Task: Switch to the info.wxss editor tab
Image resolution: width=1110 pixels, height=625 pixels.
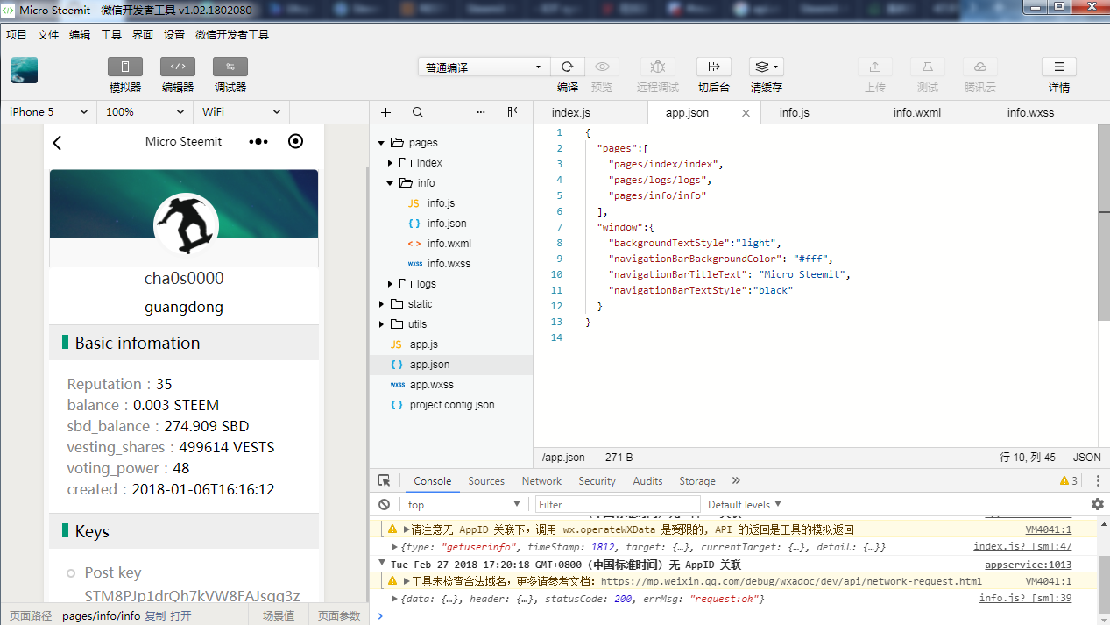Action: point(1030,112)
